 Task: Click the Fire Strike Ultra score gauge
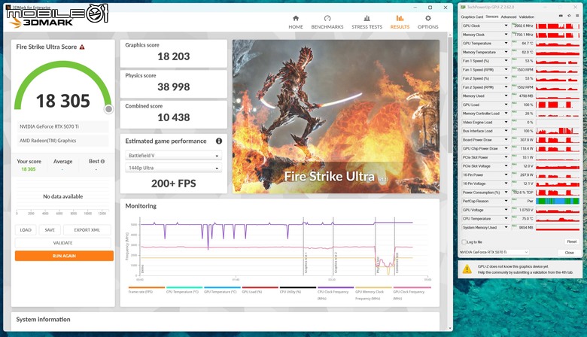point(63,86)
